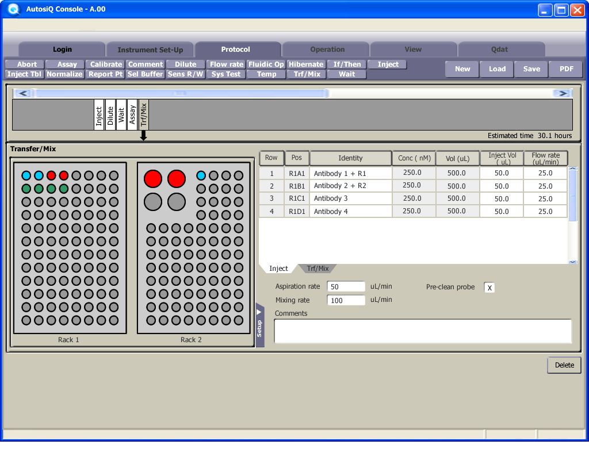Click the Inject Tbl toolbar button
589x452 pixels.
click(x=24, y=74)
